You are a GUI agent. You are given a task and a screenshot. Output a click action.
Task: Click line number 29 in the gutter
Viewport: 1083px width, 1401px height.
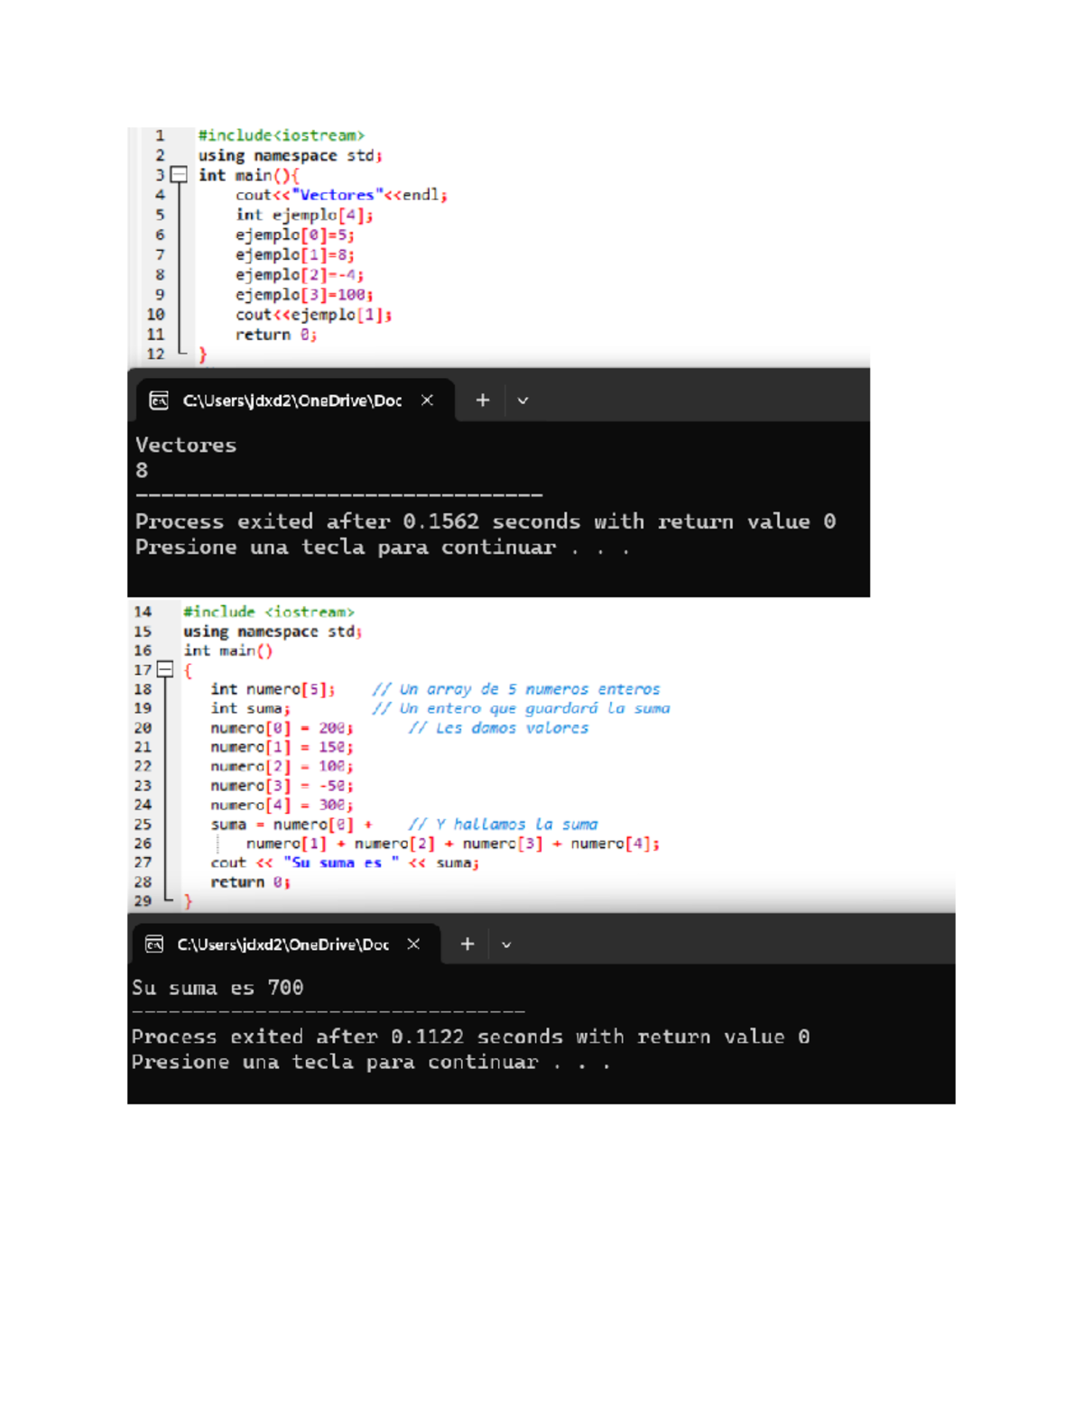coord(143,901)
